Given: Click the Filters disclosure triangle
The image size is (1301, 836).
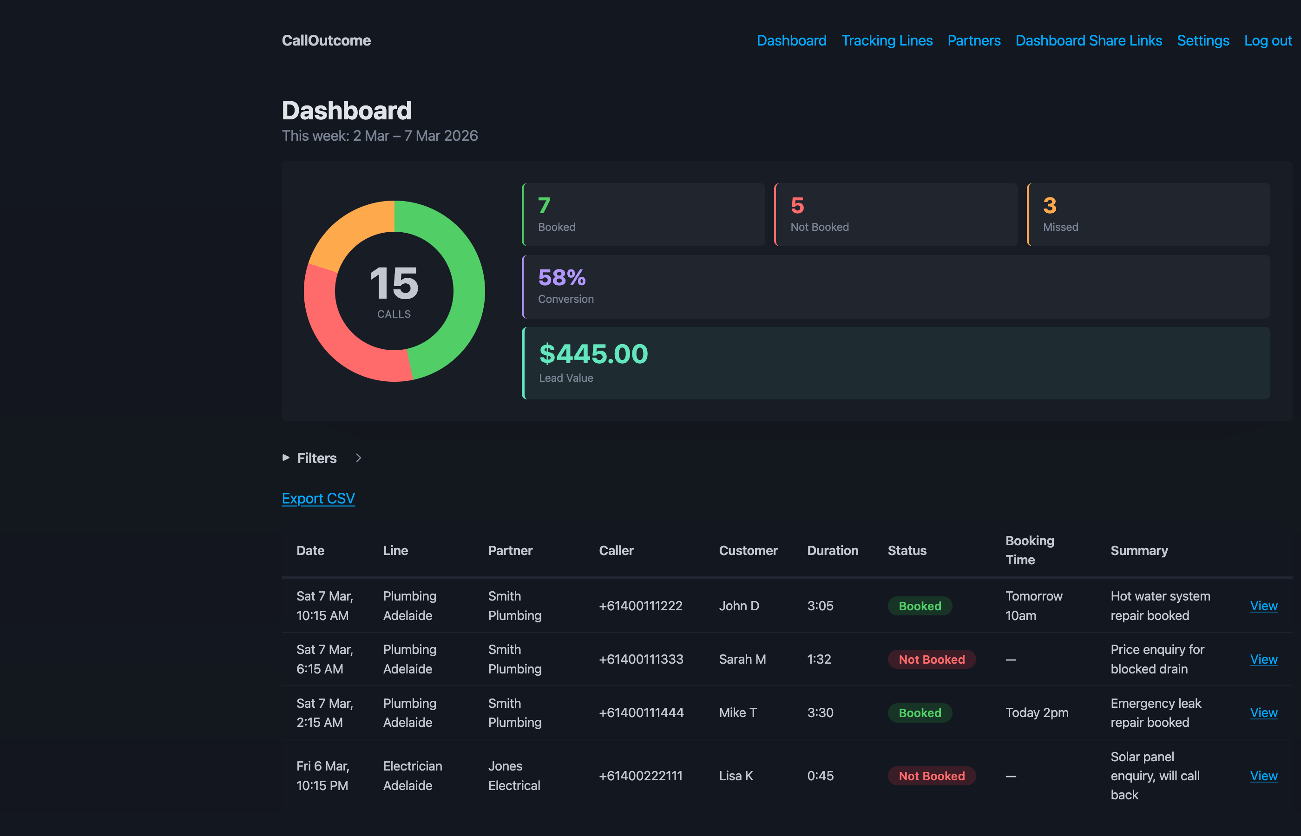Looking at the screenshot, I should 286,458.
